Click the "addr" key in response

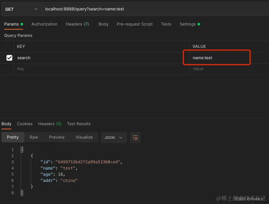[48, 181]
